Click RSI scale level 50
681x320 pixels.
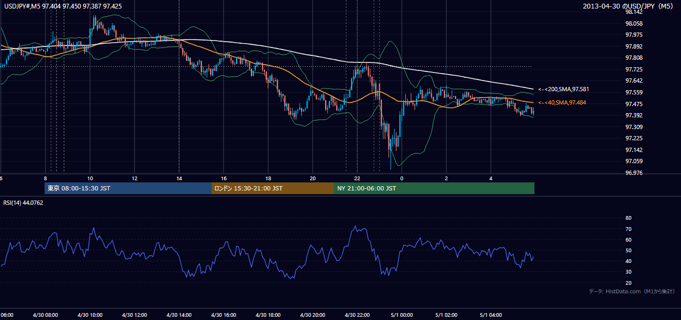pyautogui.click(x=628, y=250)
